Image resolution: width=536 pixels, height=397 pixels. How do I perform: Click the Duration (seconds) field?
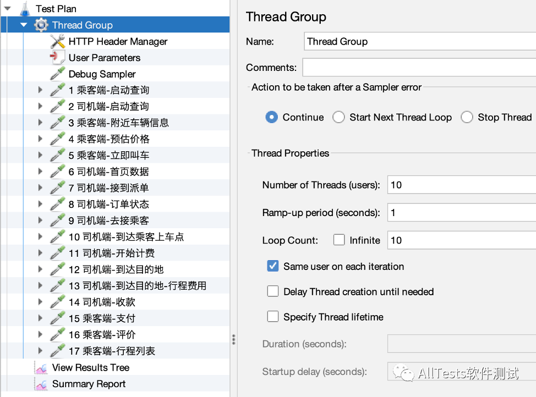[x=462, y=344]
